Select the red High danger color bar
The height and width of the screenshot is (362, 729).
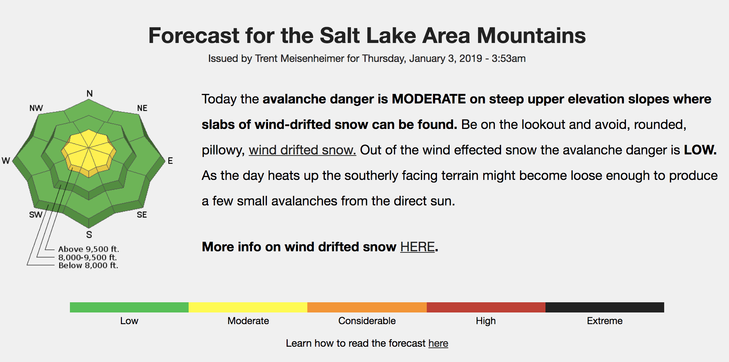[x=486, y=307]
